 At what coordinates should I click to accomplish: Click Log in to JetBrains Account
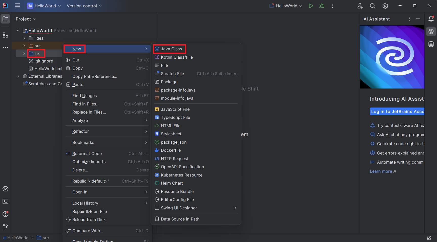pyautogui.click(x=397, y=112)
